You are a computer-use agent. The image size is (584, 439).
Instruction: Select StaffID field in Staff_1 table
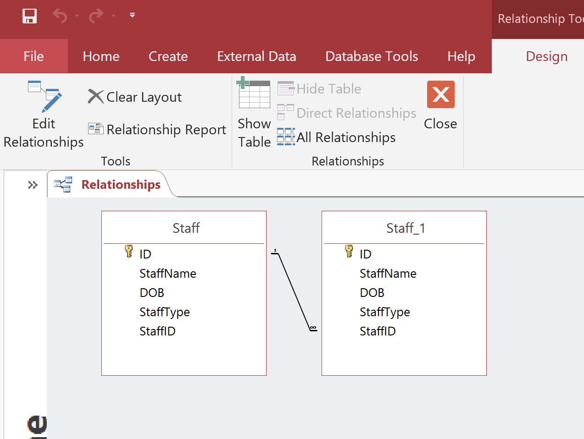(378, 331)
